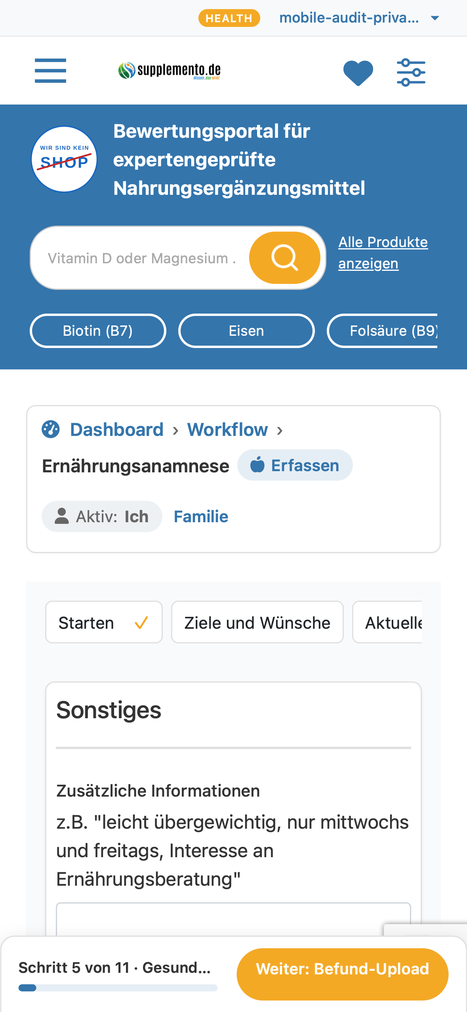Select the Eisen filter chip

click(x=246, y=331)
